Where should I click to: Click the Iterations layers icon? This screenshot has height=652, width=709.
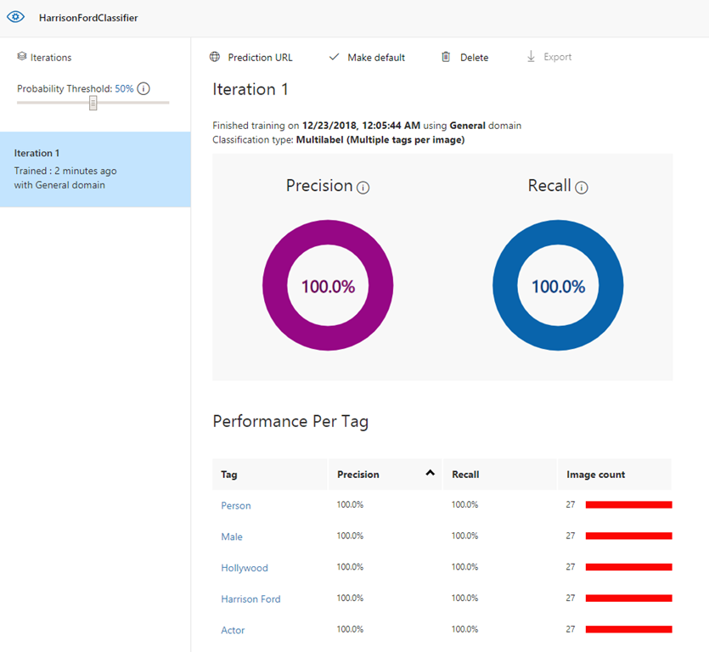pos(22,57)
